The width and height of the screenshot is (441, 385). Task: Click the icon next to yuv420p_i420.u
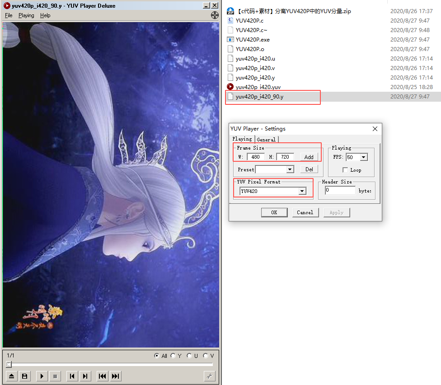click(x=230, y=58)
